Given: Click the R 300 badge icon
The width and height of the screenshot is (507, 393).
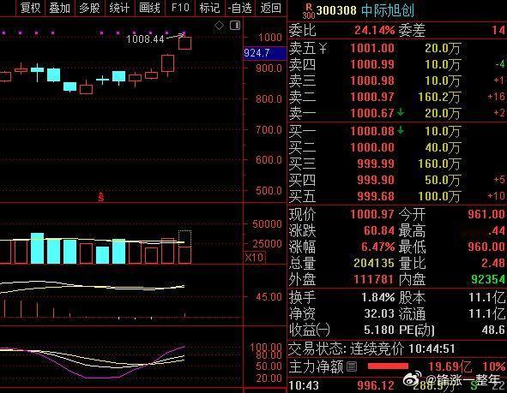Looking at the screenshot, I should pos(309,11).
